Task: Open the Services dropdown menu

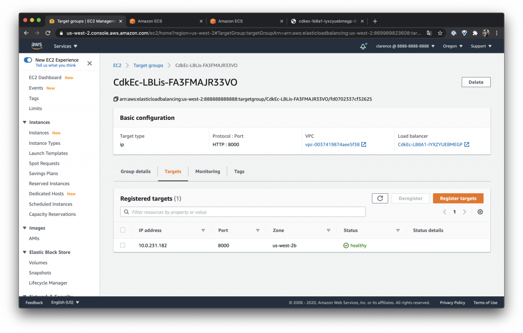Action: click(65, 46)
